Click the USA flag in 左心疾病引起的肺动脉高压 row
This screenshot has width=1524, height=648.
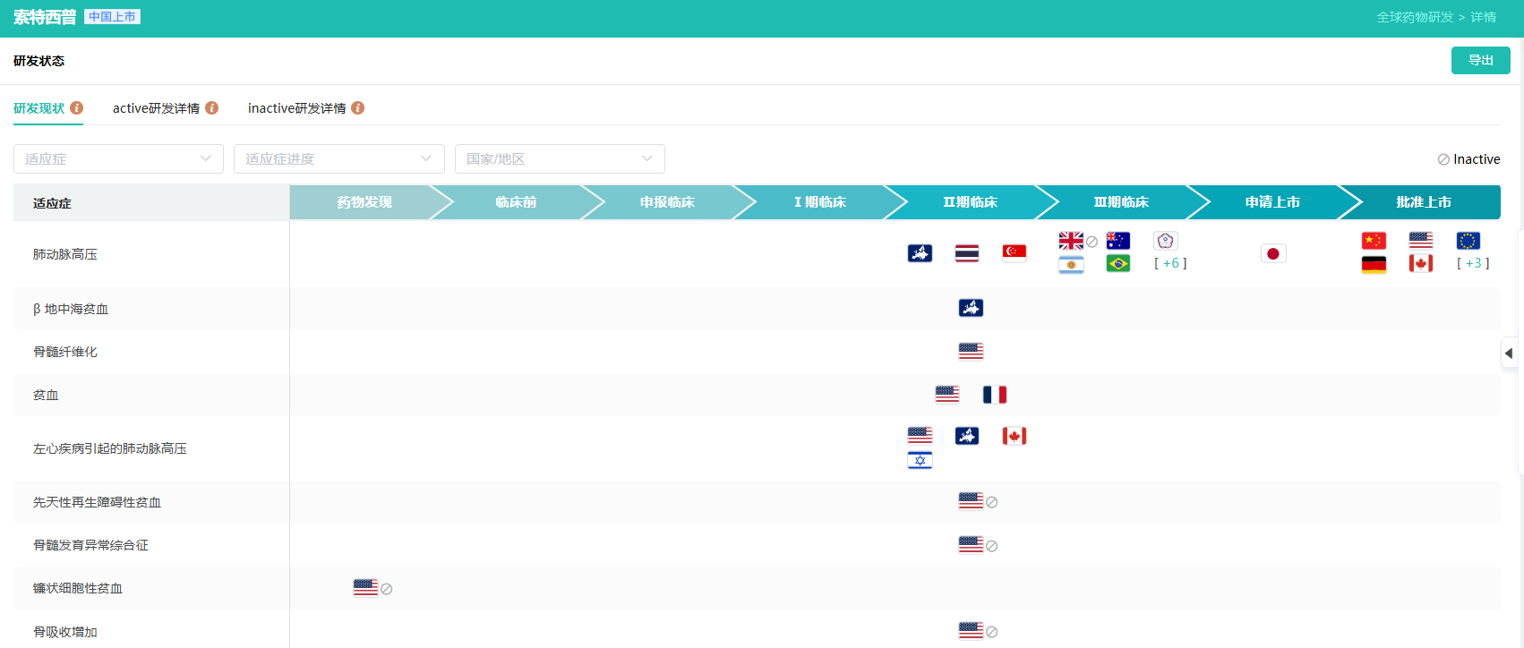click(920, 436)
